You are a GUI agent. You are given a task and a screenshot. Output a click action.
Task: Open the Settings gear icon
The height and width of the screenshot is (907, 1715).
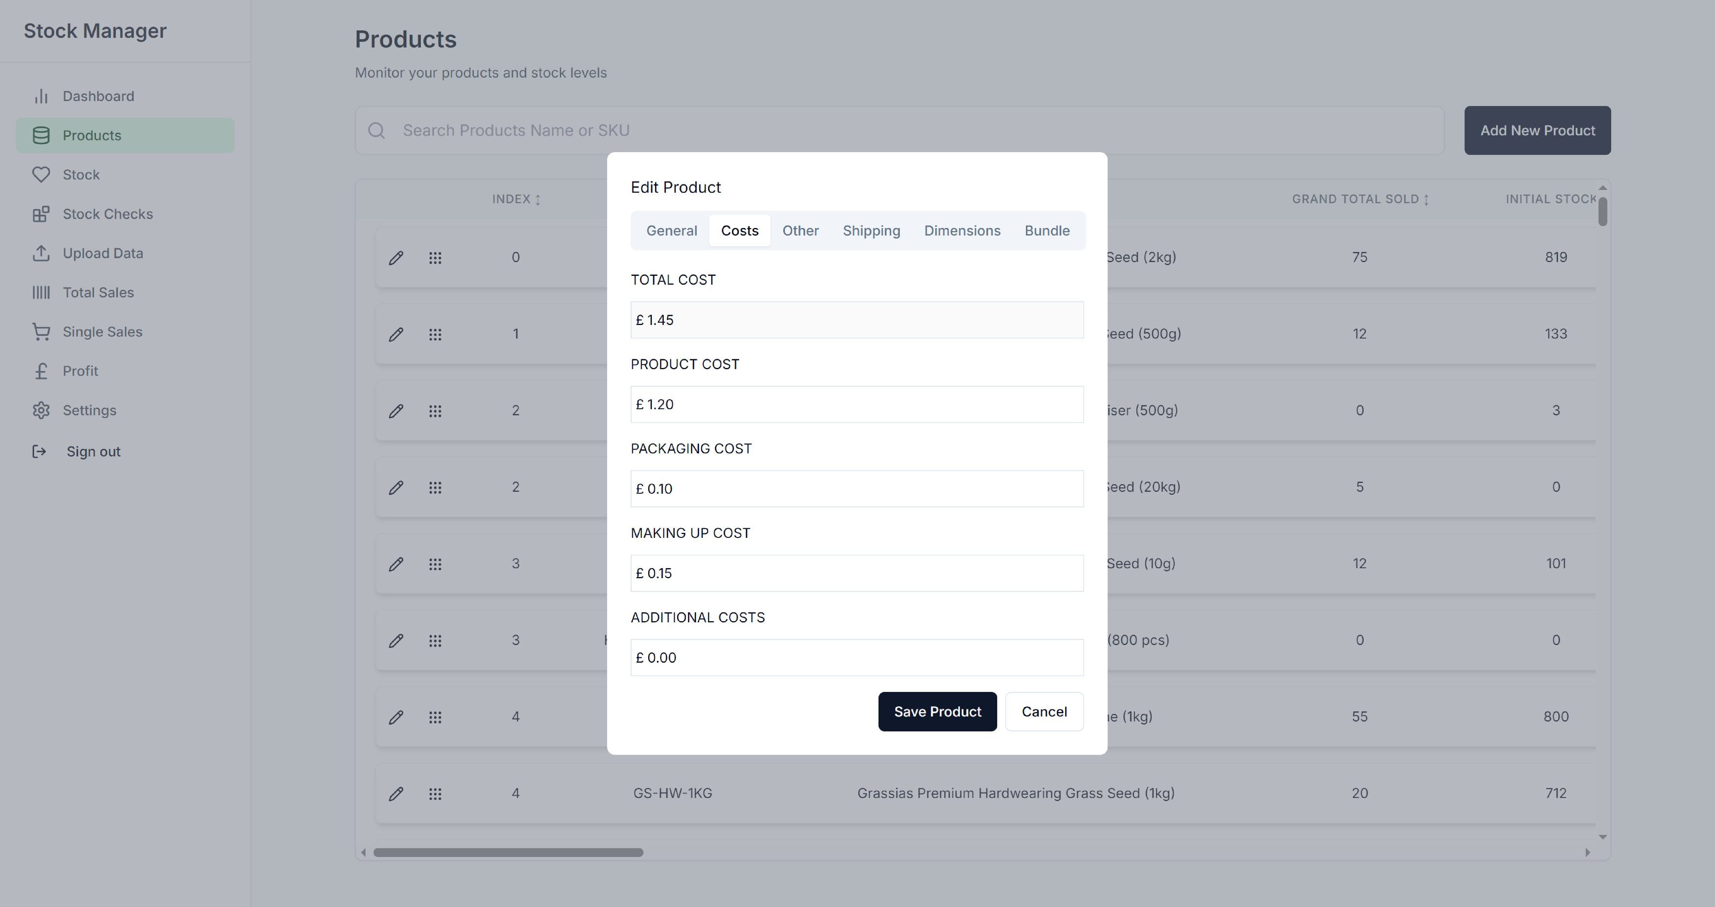pos(41,410)
